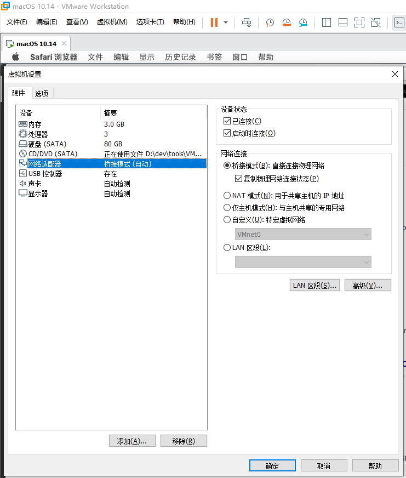Open the 选项卡(T) menu
This screenshot has width=406, height=478.
[150, 22]
